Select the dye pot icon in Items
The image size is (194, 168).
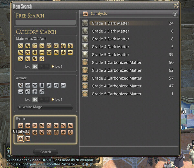pyautogui.click(x=42, y=132)
